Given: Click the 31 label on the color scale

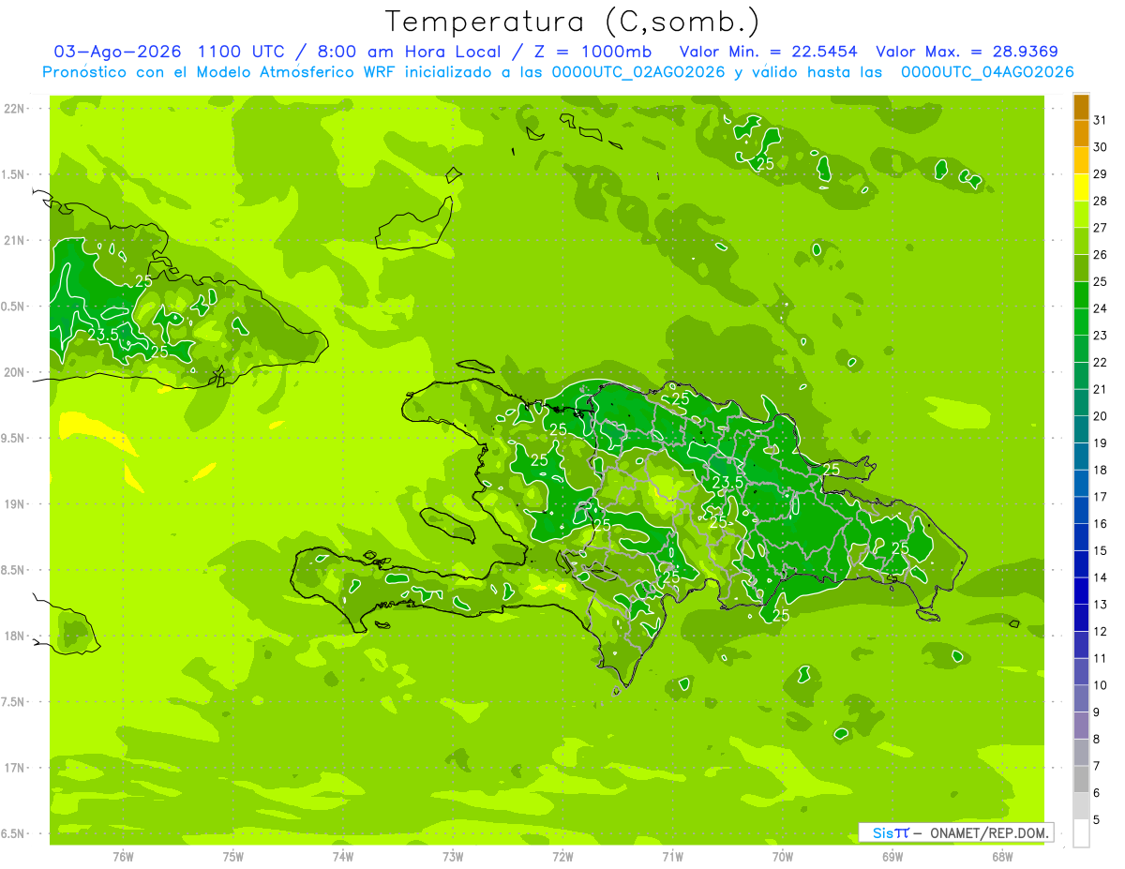Looking at the screenshot, I should point(1100,121).
